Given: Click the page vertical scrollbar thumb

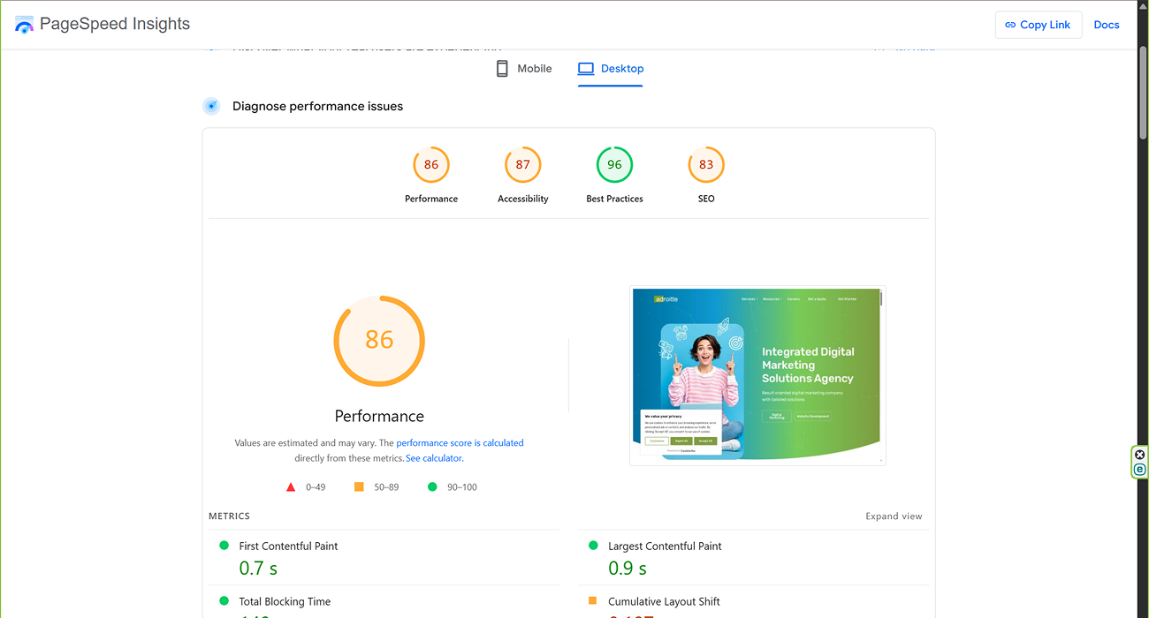Looking at the screenshot, I should pyautogui.click(x=1143, y=93).
